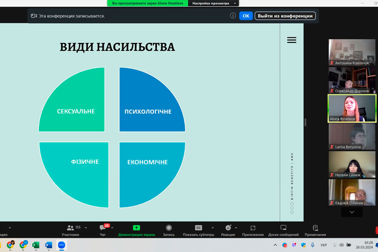
Task: Click the Wi-Fi network tray icon
Action: [334, 245]
